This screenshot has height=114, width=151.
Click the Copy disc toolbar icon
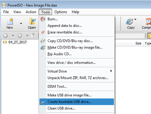(129, 21)
